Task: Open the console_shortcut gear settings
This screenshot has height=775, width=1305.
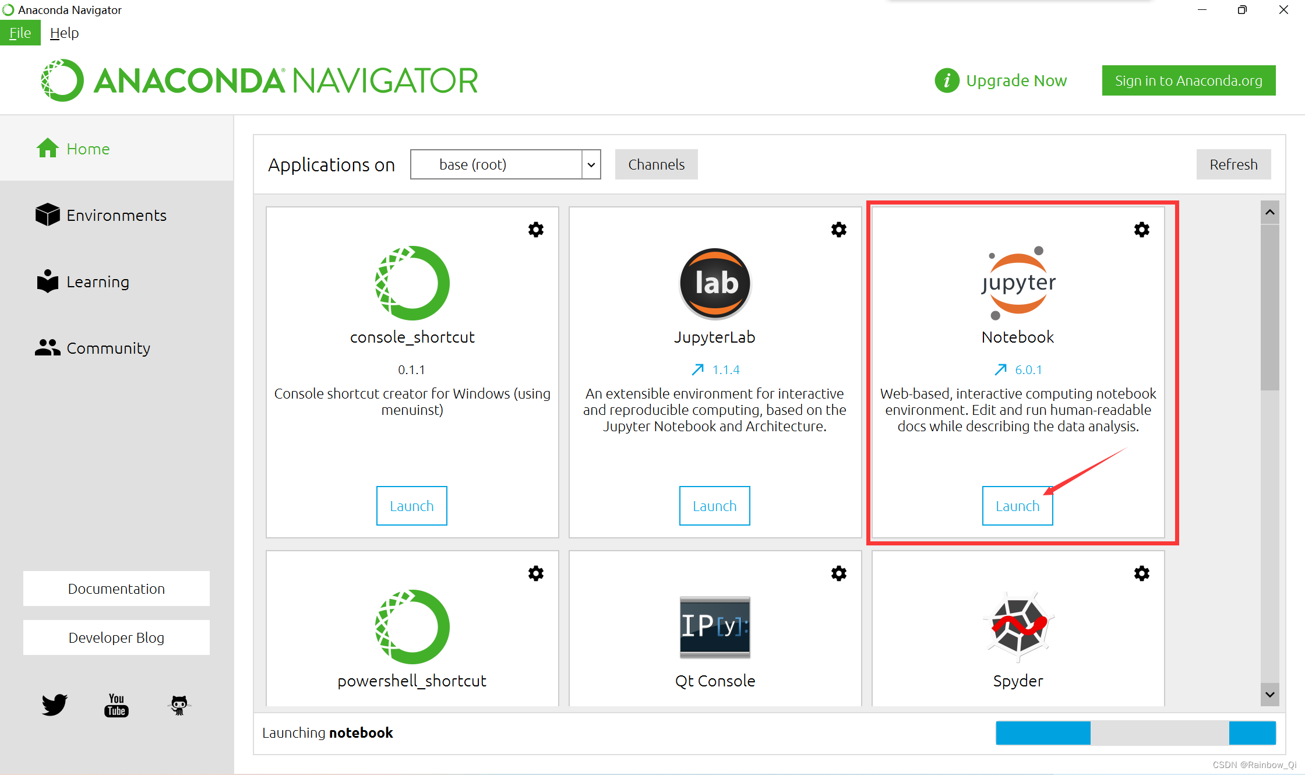Action: [x=536, y=230]
